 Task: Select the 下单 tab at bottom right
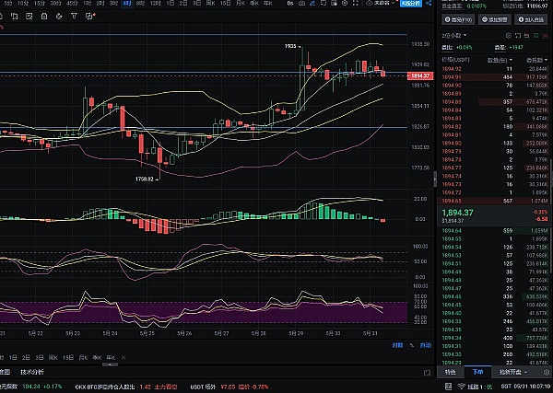point(477,373)
